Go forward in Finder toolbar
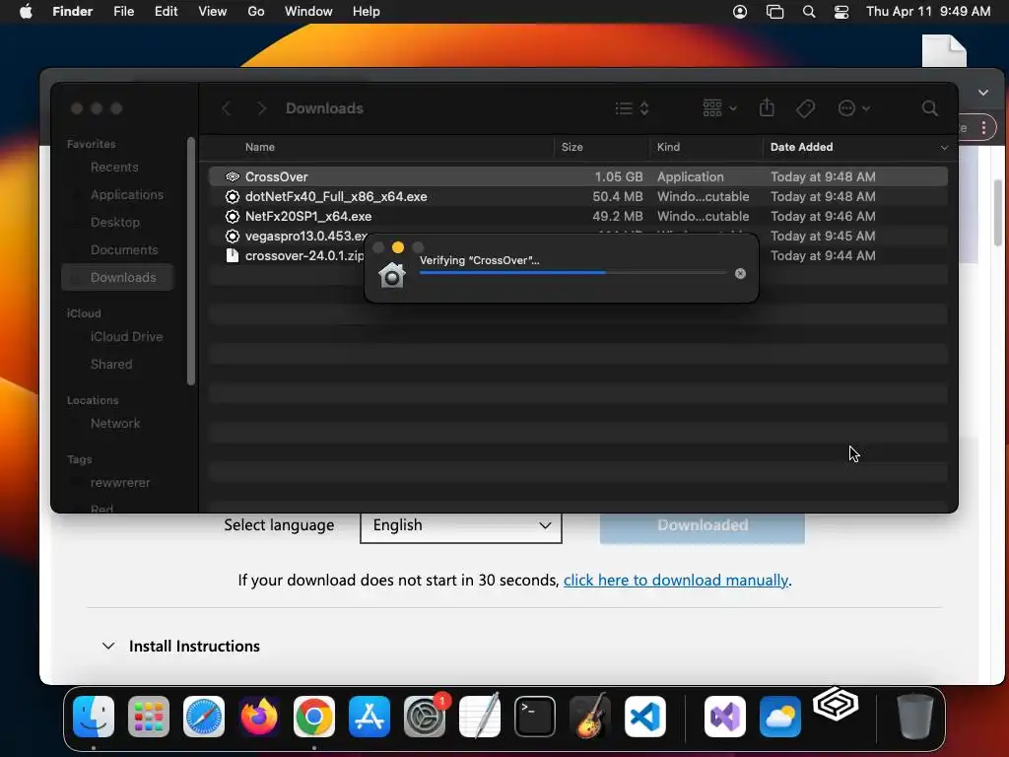The image size is (1009, 757). click(x=261, y=108)
